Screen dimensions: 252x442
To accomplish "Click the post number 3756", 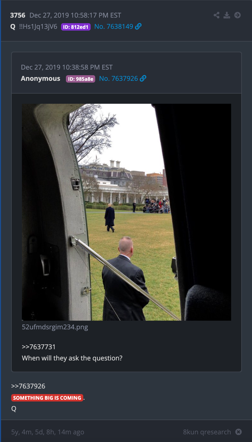I will click(x=18, y=15).
